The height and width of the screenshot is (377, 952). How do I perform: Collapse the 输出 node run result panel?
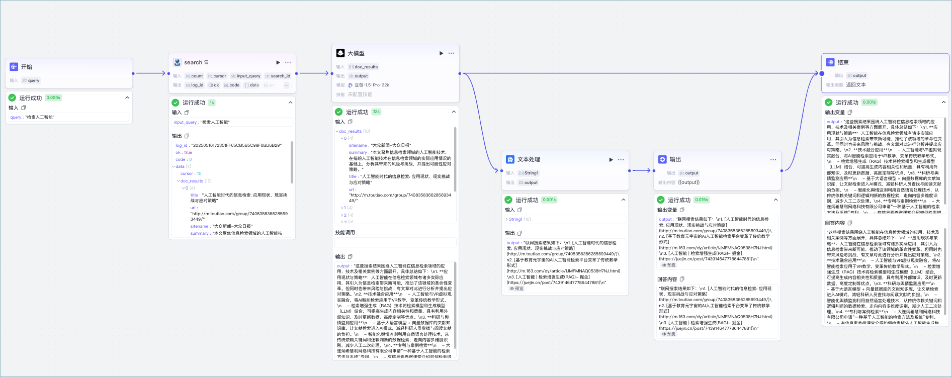click(775, 200)
